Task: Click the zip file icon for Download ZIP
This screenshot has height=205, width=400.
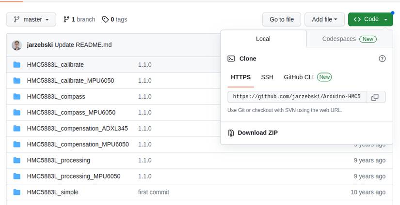Action: [231, 133]
